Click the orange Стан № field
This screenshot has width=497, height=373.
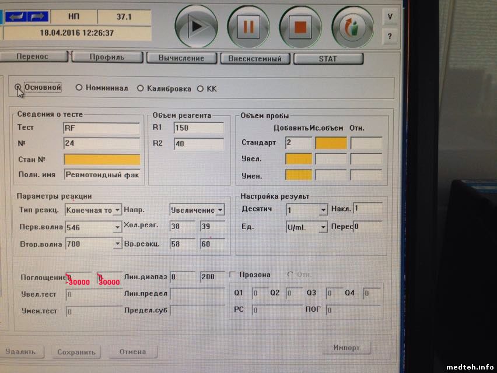tap(102, 159)
